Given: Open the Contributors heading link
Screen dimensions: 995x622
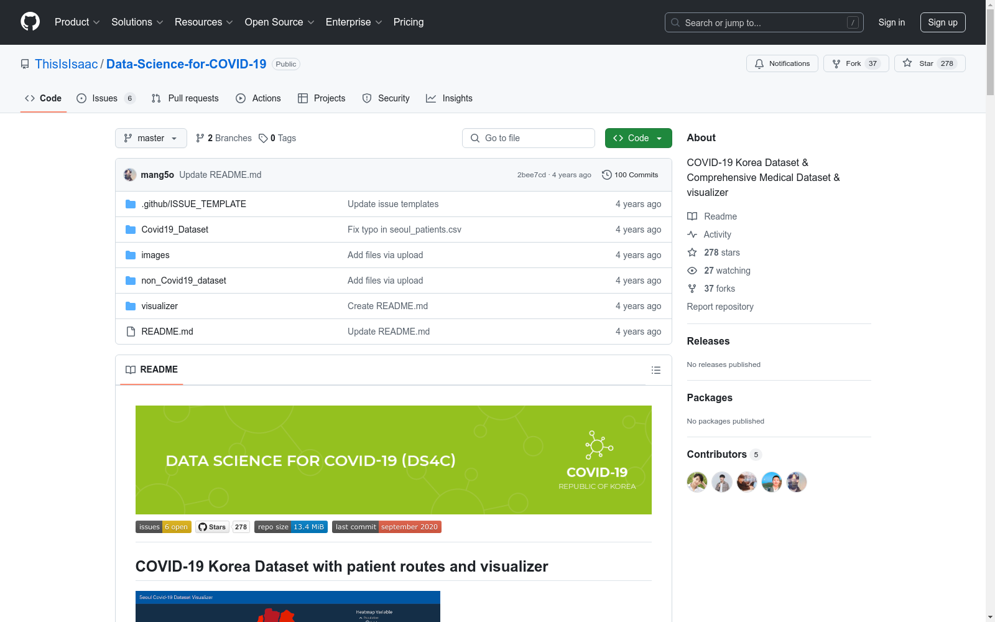Looking at the screenshot, I should coord(724,454).
